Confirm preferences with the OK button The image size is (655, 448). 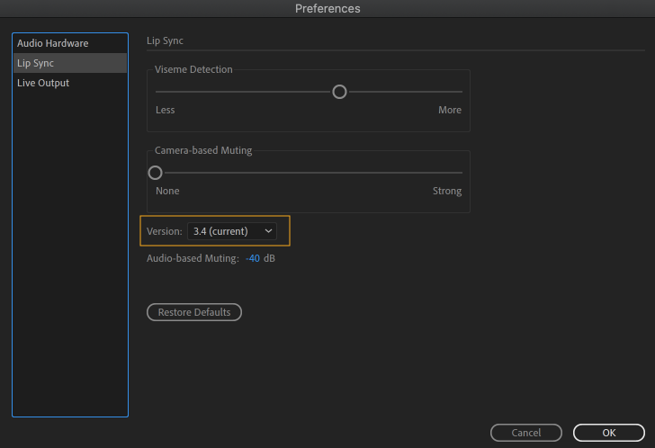pos(609,433)
